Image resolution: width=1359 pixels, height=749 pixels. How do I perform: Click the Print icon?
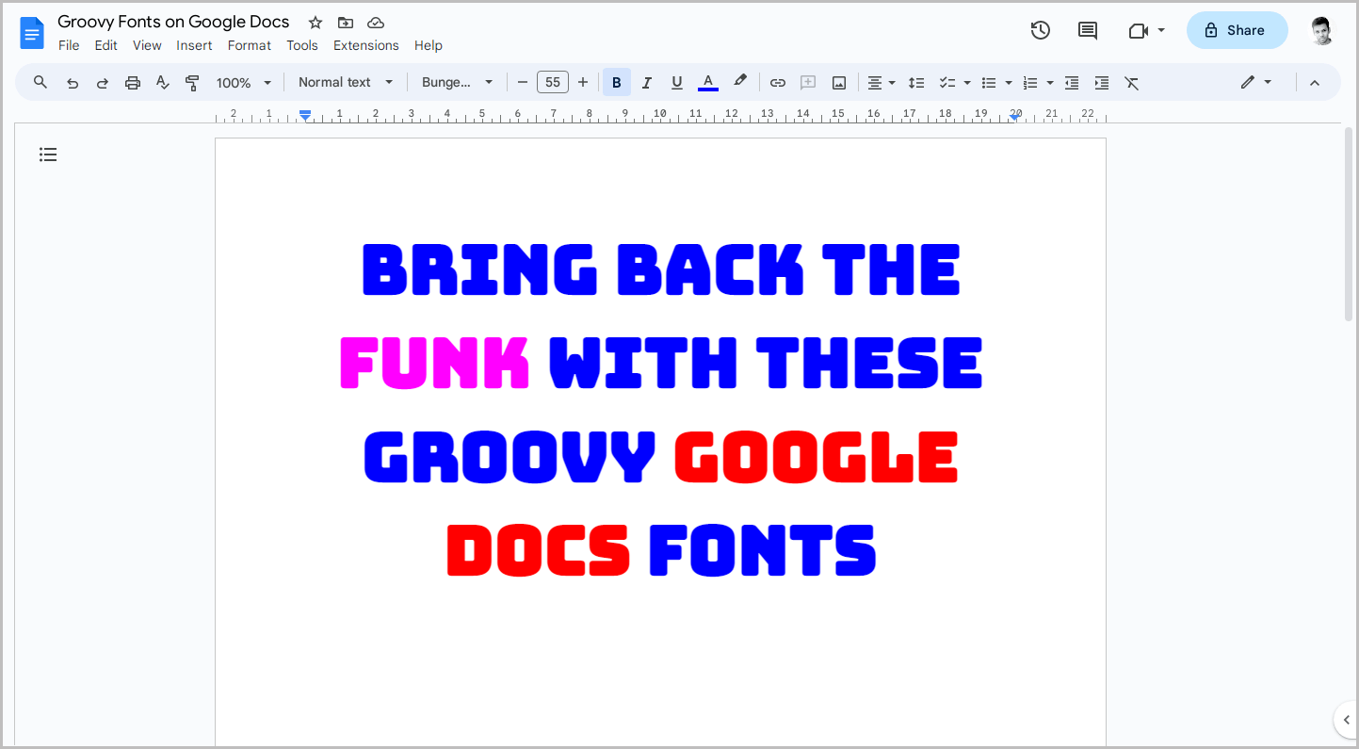point(132,82)
